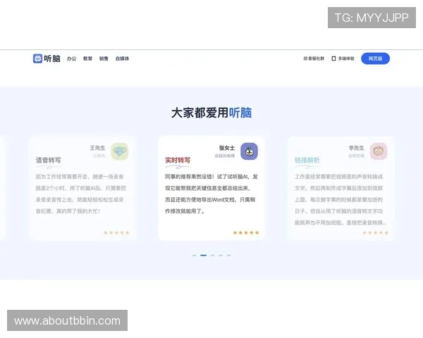Go to the third carousel indicator dot
This screenshot has width=423, height=338.
(x=213, y=255)
